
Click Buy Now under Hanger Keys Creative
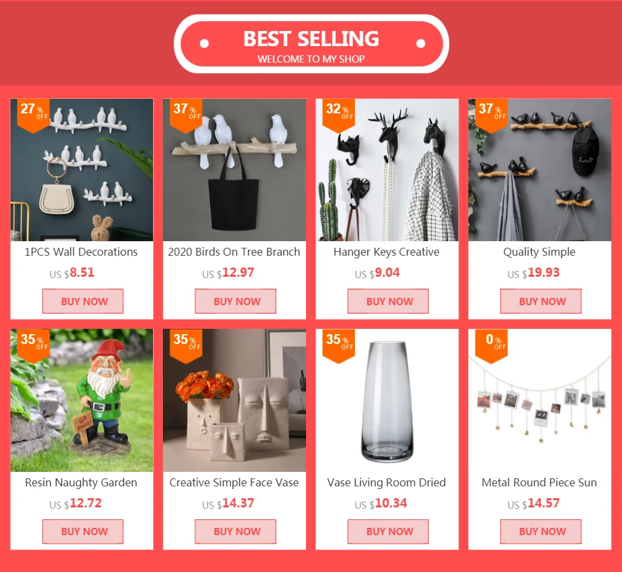click(388, 301)
